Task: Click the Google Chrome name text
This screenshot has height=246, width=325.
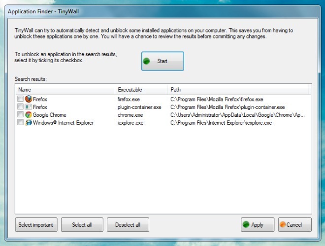Action: click(x=50, y=115)
